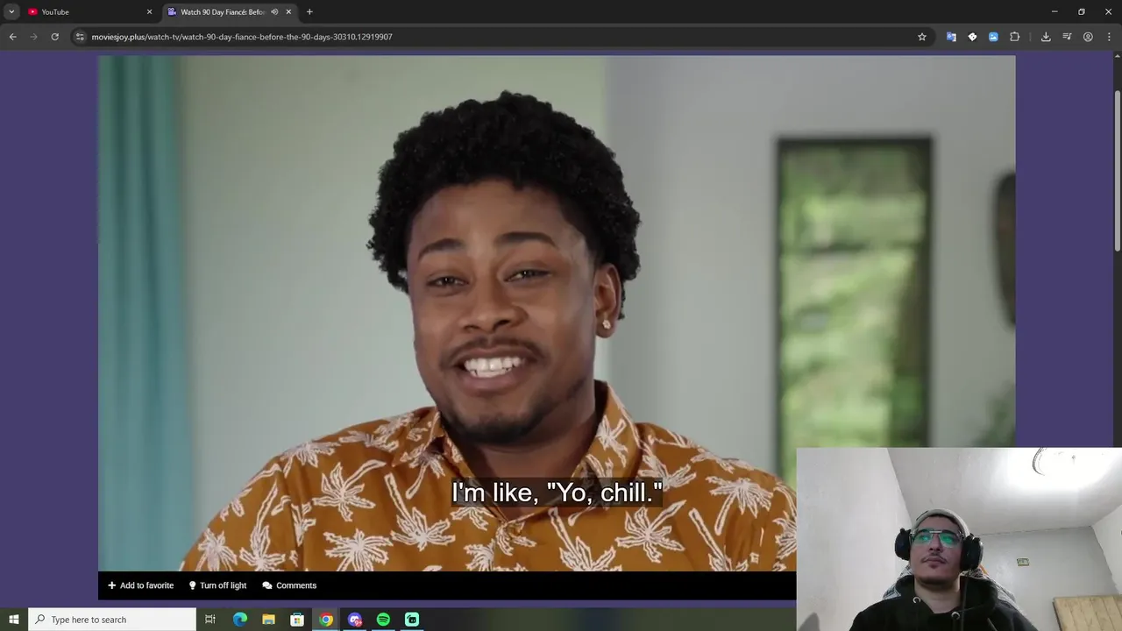Image resolution: width=1122 pixels, height=631 pixels.
Task: Open the black diamond extension icon
Action: click(972, 37)
